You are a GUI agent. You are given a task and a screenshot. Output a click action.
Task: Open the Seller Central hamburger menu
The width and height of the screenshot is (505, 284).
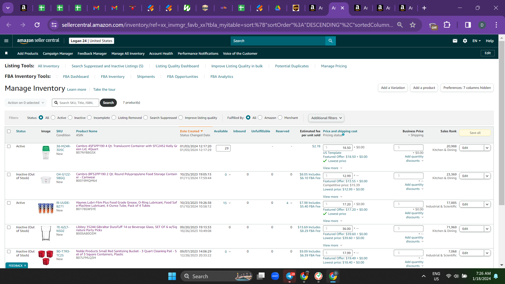tap(6, 41)
